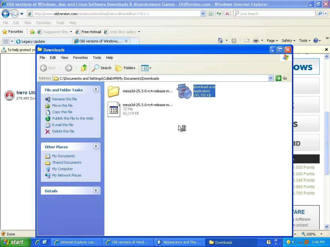Click the Up folder icon in Downloads toolbar
Screen dimensions: 330x247
84,68
